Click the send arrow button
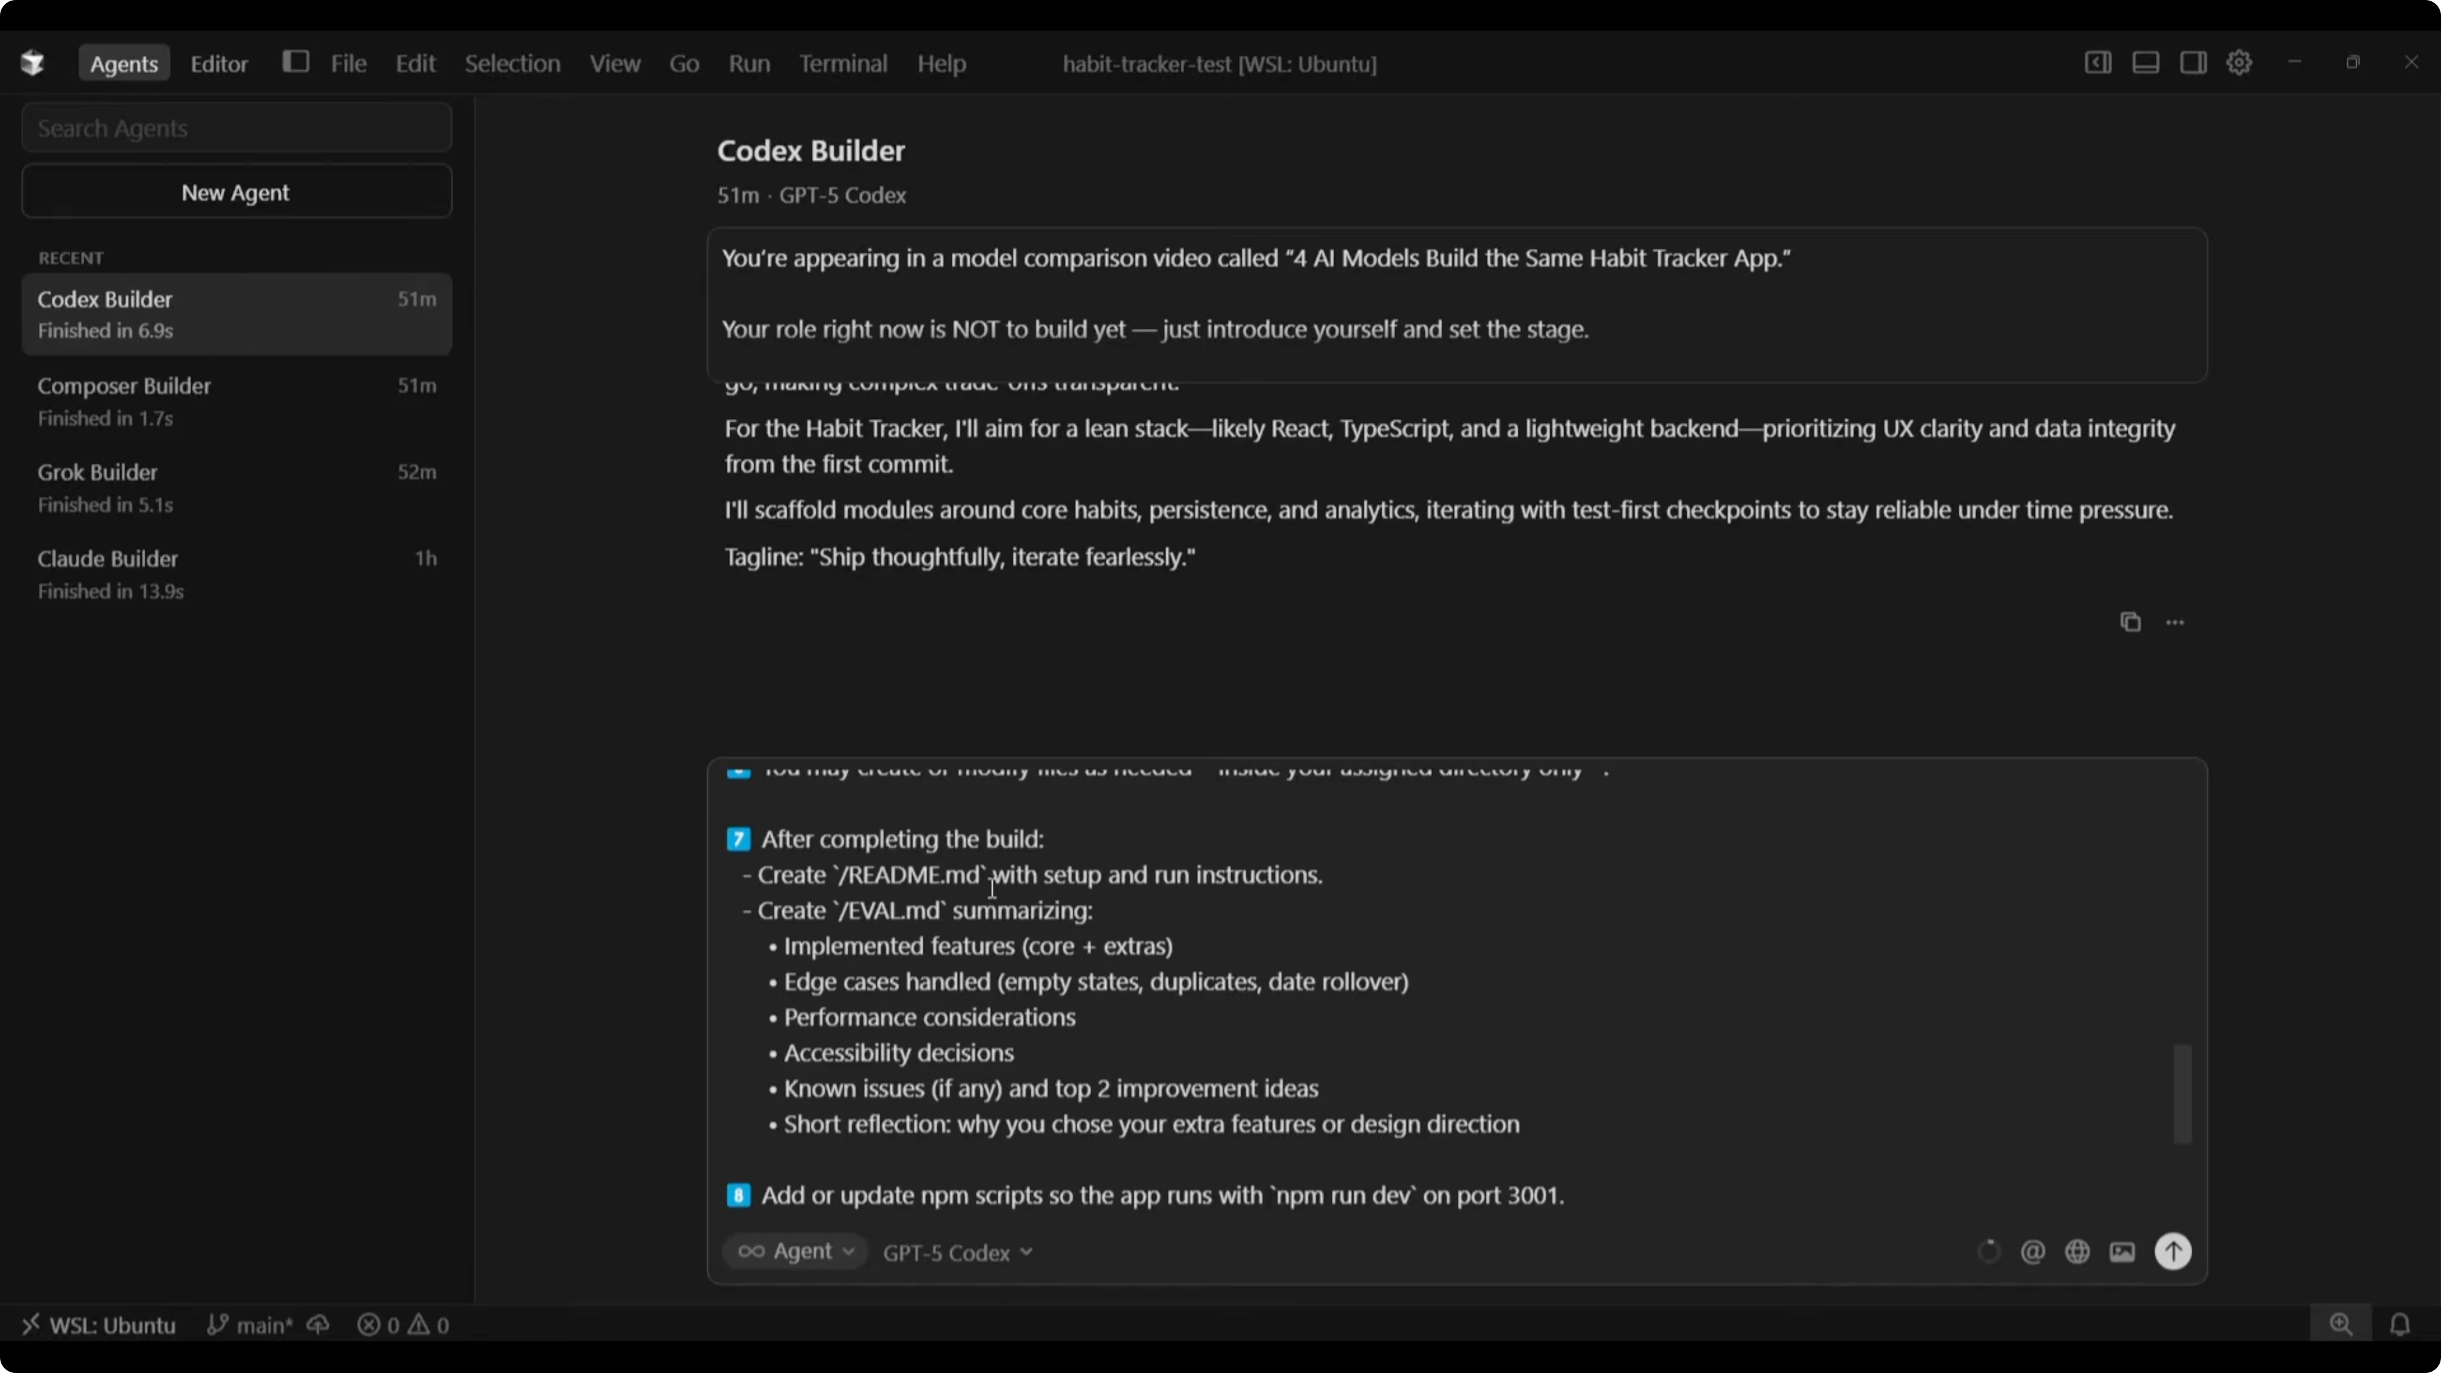 pyautogui.click(x=2173, y=1252)
